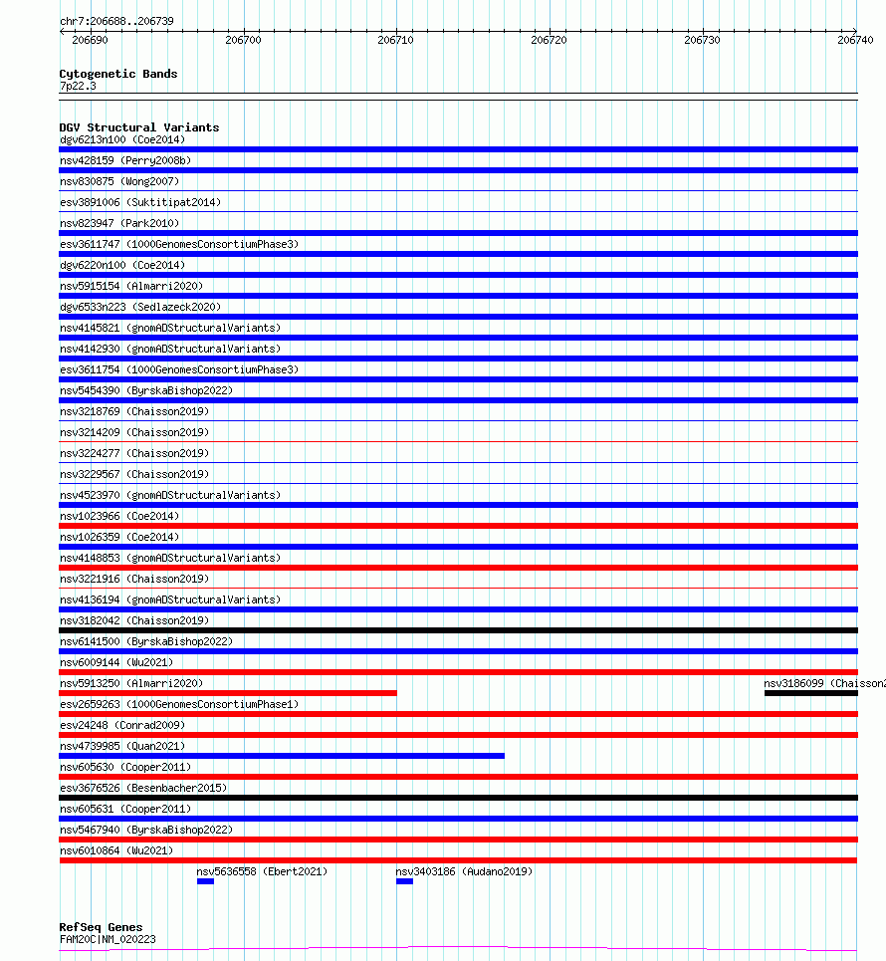Select nsv3214209 (Chaisson2019) label
886x961 pixels.
click(134, 432)
